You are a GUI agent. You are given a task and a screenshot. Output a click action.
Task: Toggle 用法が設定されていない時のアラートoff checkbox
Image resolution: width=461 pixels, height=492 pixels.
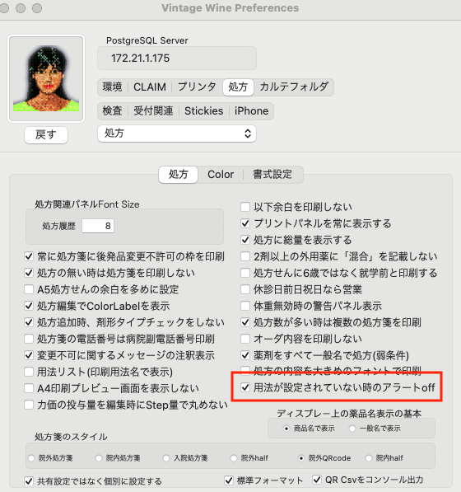[x=245, y=387]
